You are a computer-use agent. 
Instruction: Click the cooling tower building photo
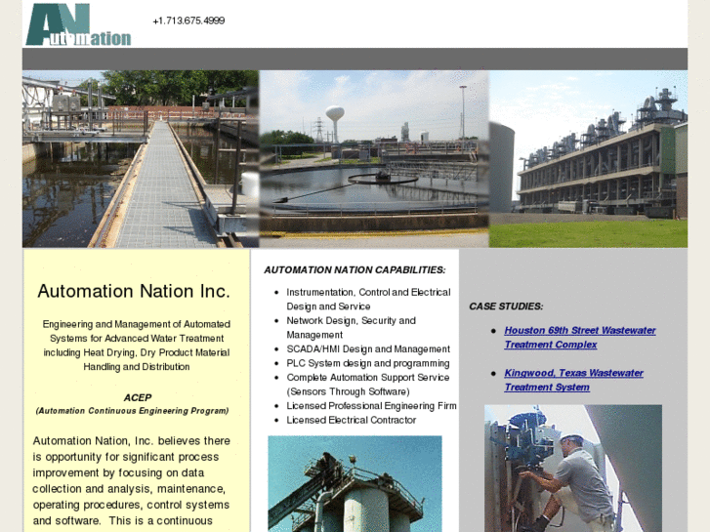click(588, 159)
